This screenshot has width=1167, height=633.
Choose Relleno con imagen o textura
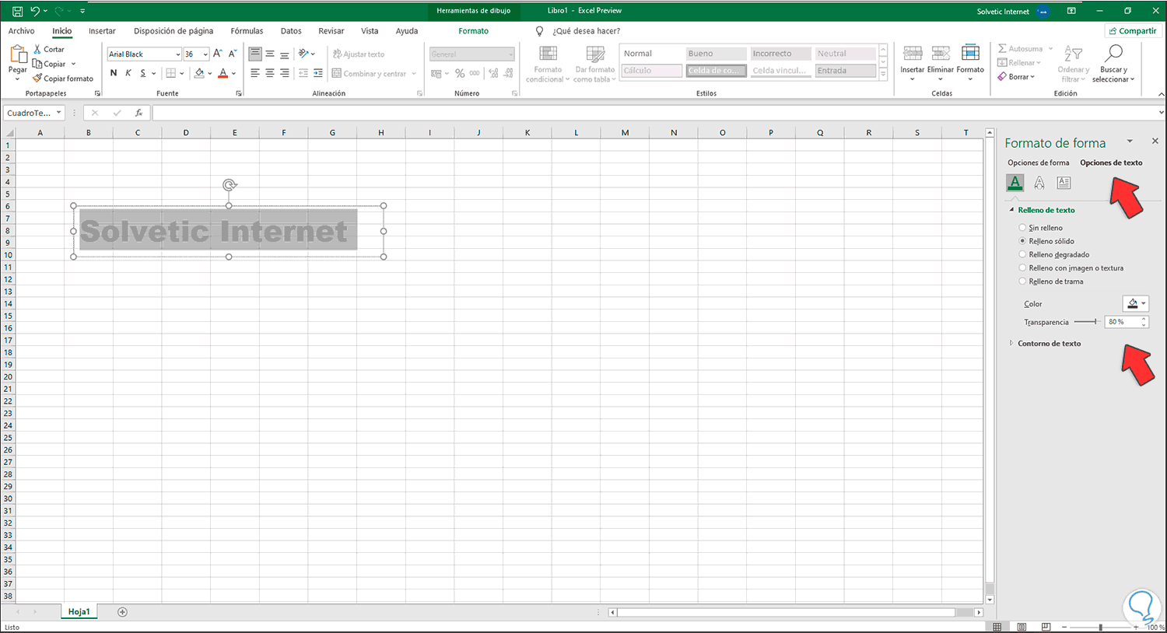[1022, 268]
